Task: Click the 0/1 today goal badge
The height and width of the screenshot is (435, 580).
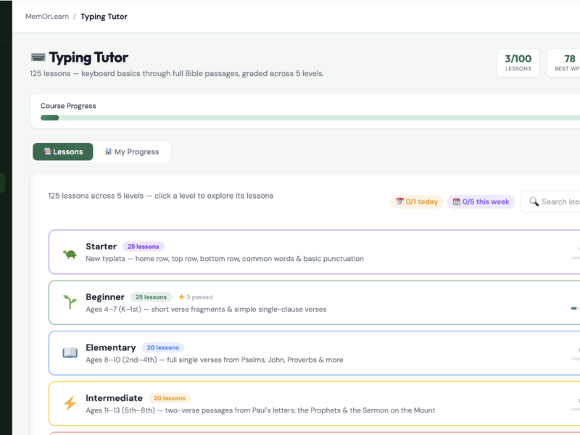Action: click(x=417, y=202)
